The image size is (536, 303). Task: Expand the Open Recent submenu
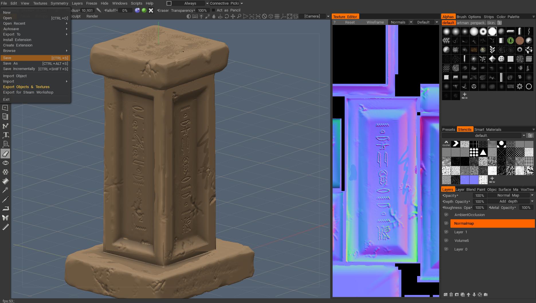[x=35, y=23]
